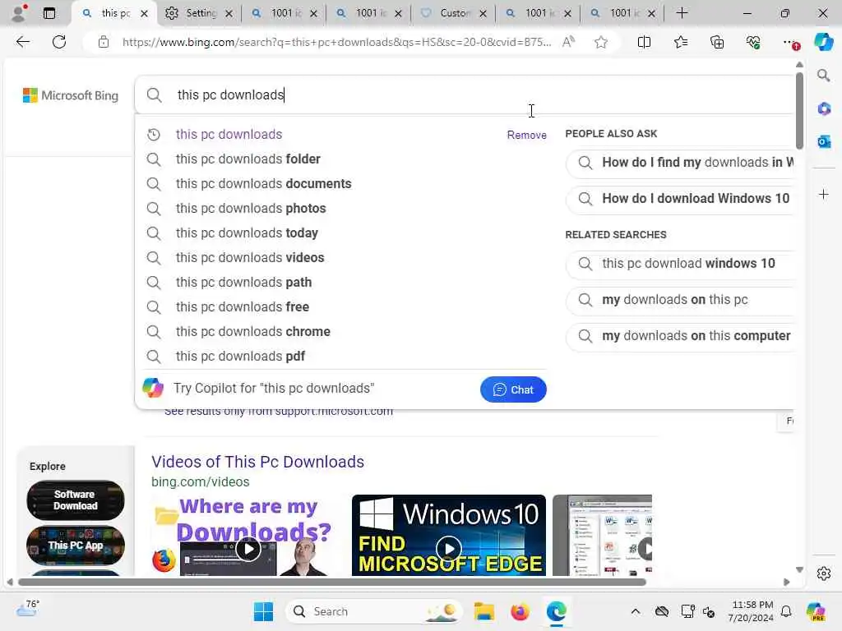This screenshot has width=842, height=631.
Task: Open File Explorer from taskbar
Action: pos(483,611)
